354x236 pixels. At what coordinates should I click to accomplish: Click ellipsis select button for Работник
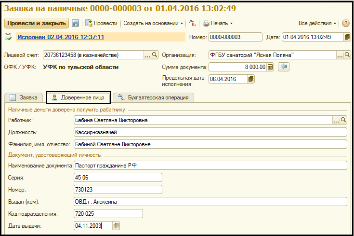click(336, 120)
